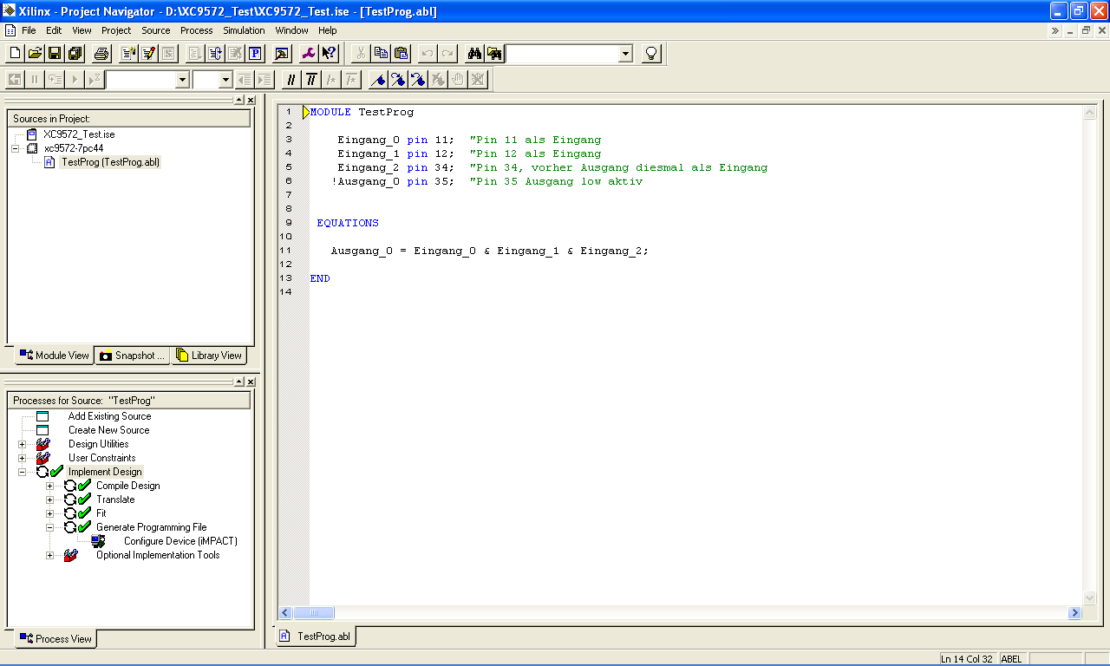This screenshot has height=666, width=1110.
Task: Click the Open folder toolbar icon
Action: coord(35,54)
